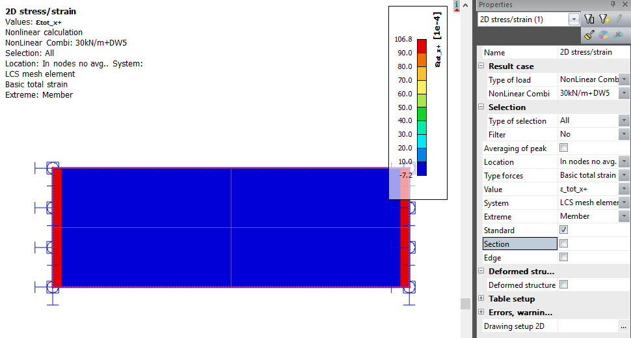Open Drawing setup 2D with the ellipsis button

(x=623, y=326)
